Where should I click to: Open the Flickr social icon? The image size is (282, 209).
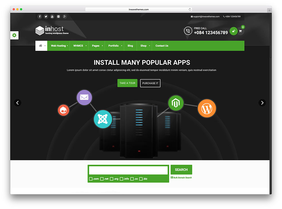pyautogui.click(x=58, y=17)
